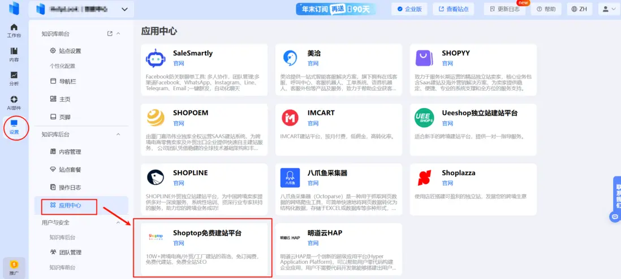Open the 分析 analytics section
The image size is (621, 279).
pos(14,79)
